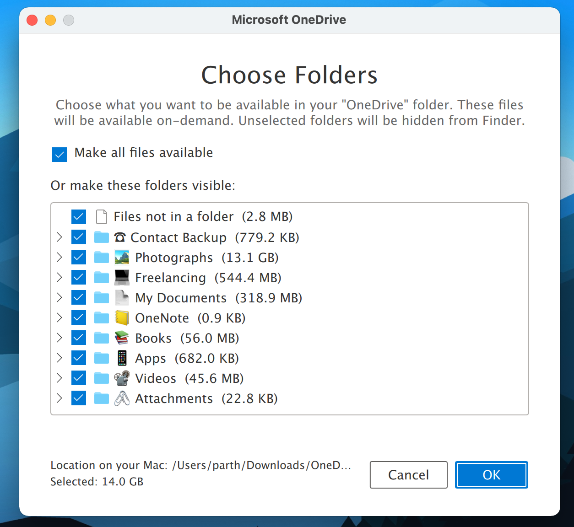The image size is (574, 527).
Task: Click the laptop icon on Freelancing
Action: point(122,278)
